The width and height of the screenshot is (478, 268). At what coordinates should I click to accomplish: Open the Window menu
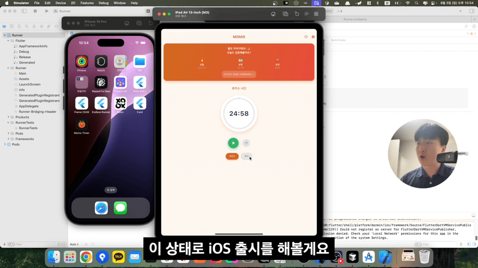(x=119, y=3)
